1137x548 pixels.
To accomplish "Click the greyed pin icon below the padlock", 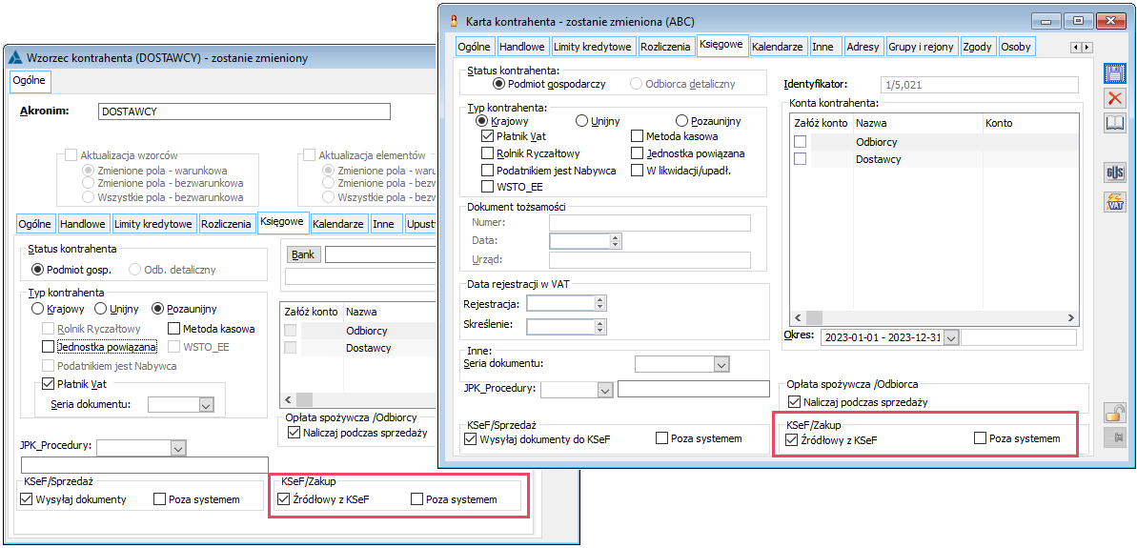I will [x=1113, y=437].
